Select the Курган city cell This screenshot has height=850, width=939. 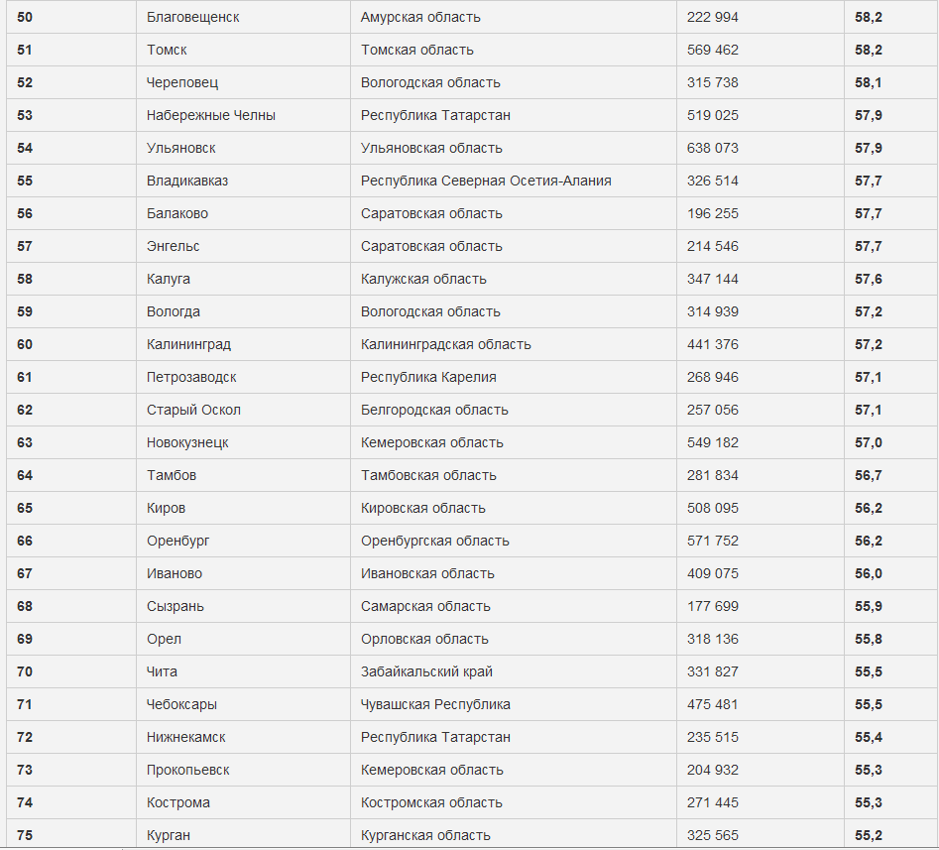(169, 835)
